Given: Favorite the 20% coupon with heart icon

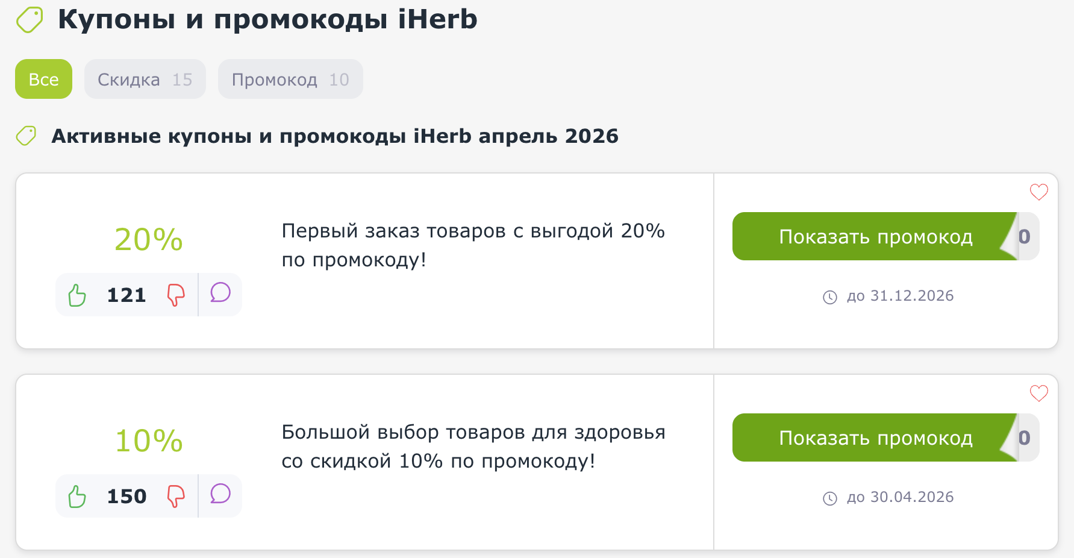Looking at the screenshot, I should [1038, 192].
